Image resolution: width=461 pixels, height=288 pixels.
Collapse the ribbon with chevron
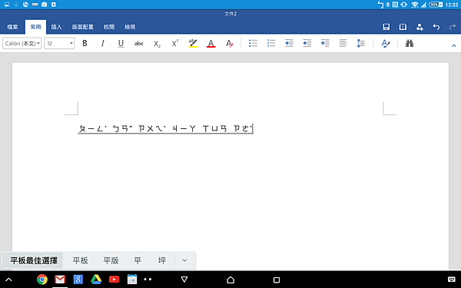click(453, 45)
